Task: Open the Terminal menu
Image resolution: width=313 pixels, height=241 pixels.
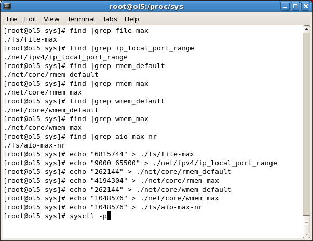Action: [80, 19]
